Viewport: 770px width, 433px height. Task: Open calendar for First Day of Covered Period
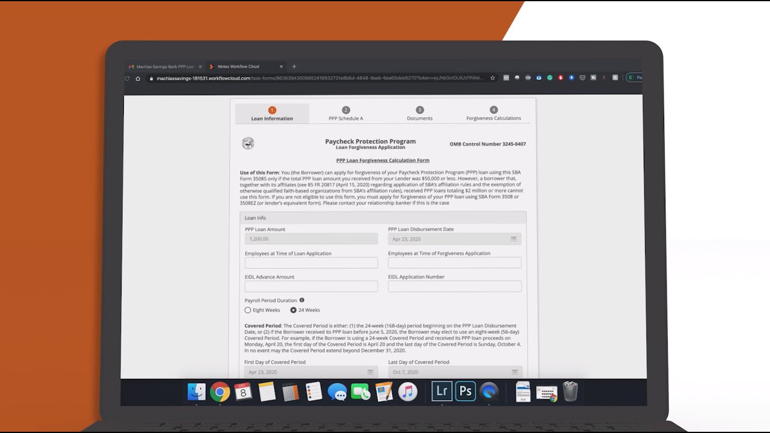point(370,372)
